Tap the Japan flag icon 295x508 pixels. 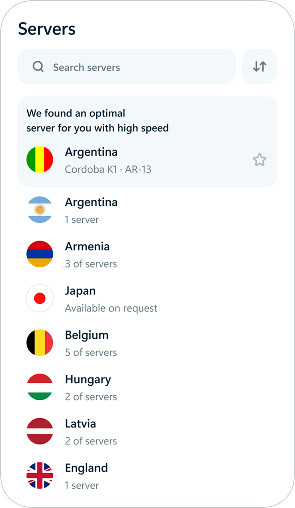(40, 298)
